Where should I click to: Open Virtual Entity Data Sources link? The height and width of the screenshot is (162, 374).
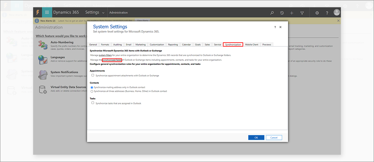(x=68, y=87)
